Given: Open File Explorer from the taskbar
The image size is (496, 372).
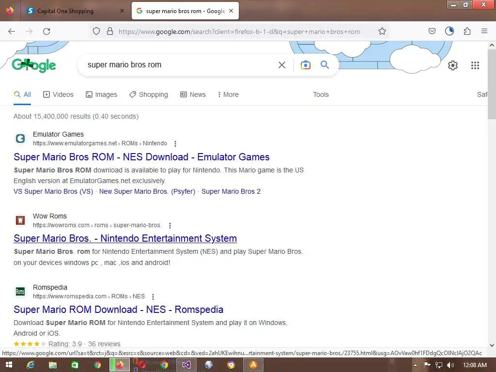Looking at the screenshot, I should click(x=53, y=365).
